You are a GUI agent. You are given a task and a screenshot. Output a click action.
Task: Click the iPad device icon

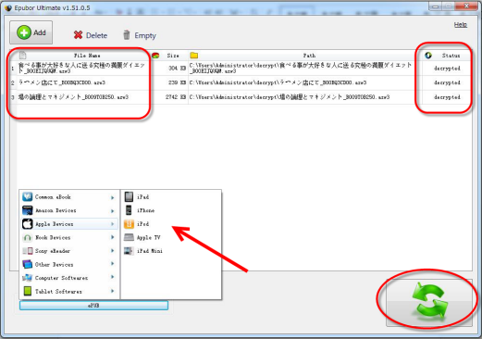point(129,196)
